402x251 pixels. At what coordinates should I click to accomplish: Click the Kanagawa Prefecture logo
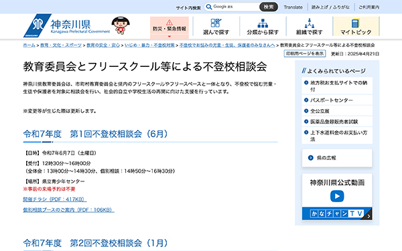(66, 26)
